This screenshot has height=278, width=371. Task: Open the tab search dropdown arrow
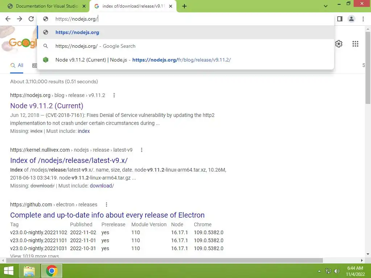tap(326, 6)
